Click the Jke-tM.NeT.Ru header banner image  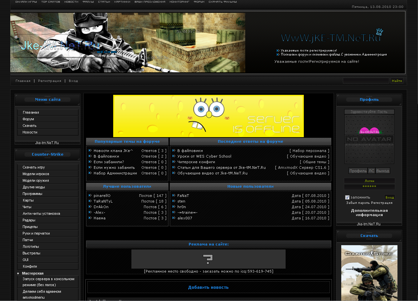[x=128, y=43]
